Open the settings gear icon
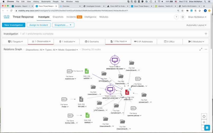Viewport: 213px width, 133px height. tap(183, 17)
